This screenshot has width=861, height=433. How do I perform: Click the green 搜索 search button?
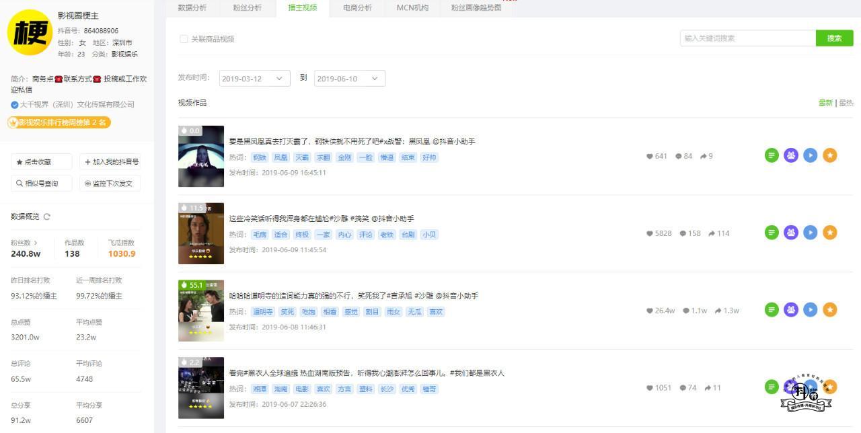[834, 38]
